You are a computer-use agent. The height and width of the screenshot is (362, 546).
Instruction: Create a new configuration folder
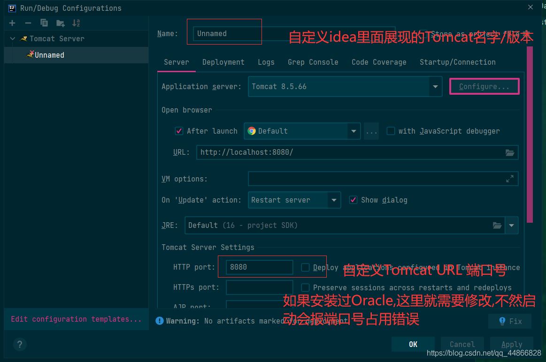pos(60,23)
